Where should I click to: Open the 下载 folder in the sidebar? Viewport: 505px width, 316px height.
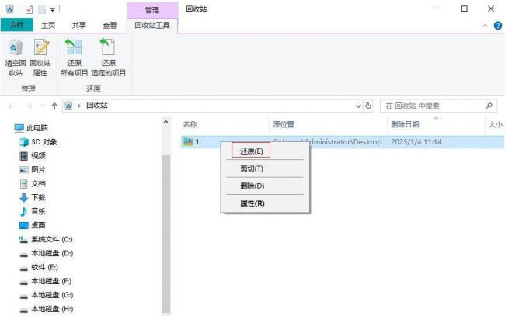pyautogui.click(x=33, y=197)
